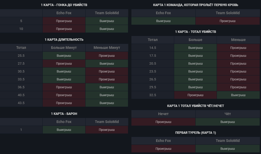Click "Меньше" result in the 17.5 kills row
This screenshot has height=154, width=261.
[x=238, y=55]
